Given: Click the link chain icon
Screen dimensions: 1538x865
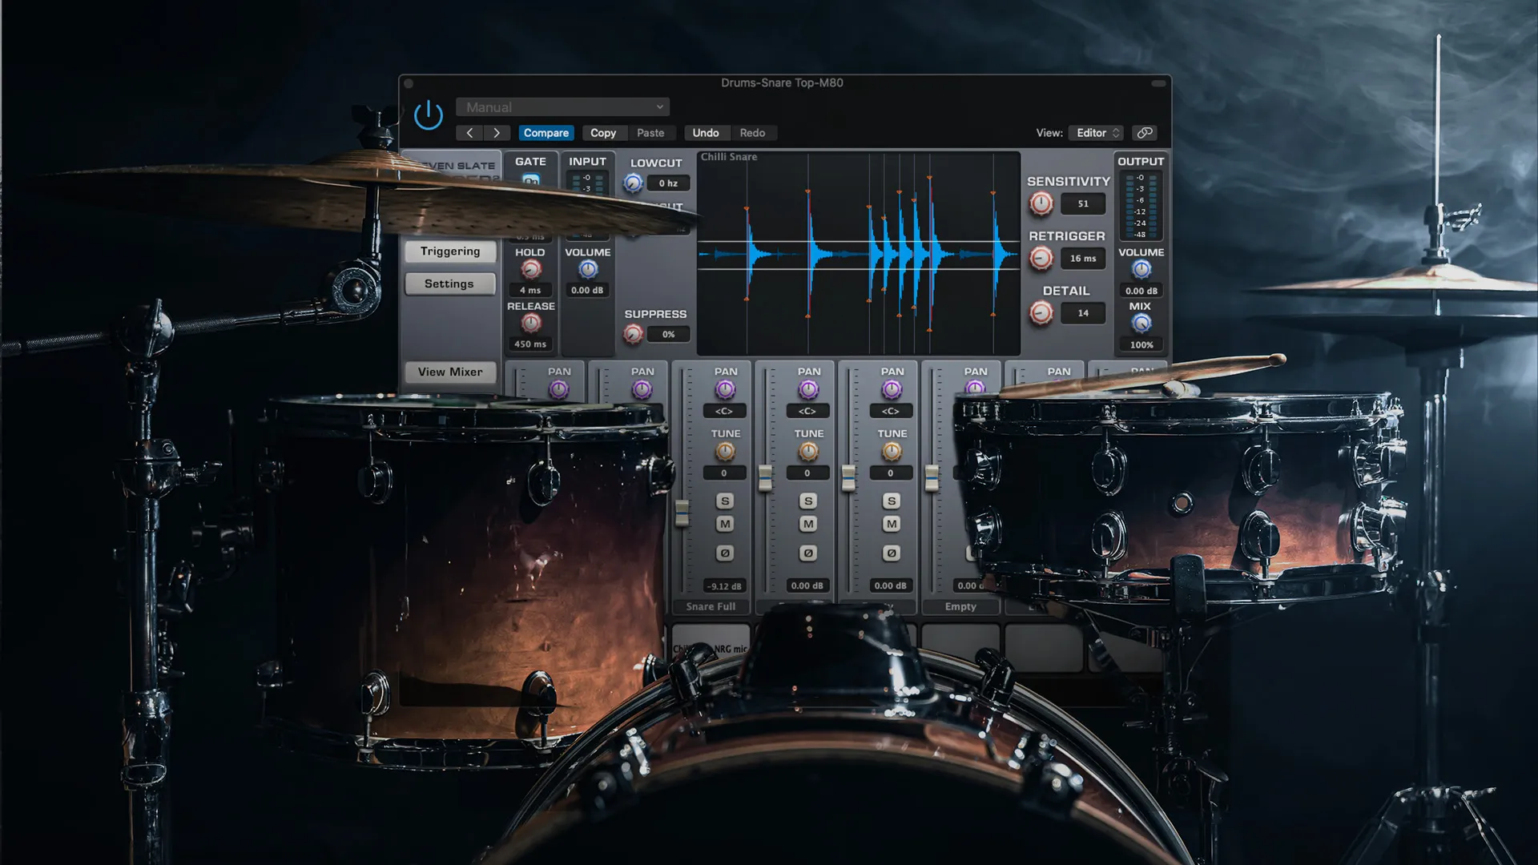Looking at the screenshot, I should (1145, 133).
